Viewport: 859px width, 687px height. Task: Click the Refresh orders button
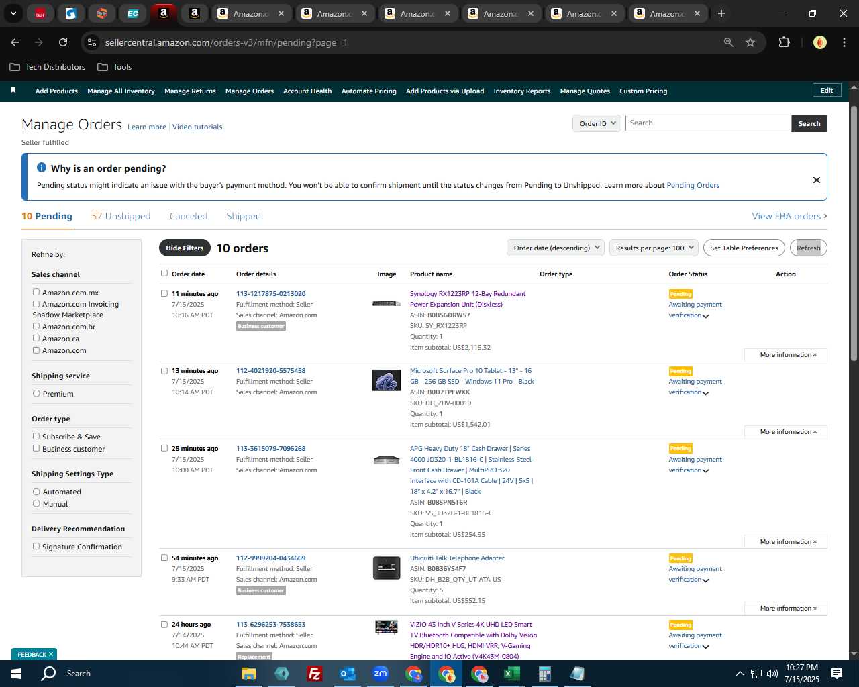pyautogui.click(x=809, y=248)
